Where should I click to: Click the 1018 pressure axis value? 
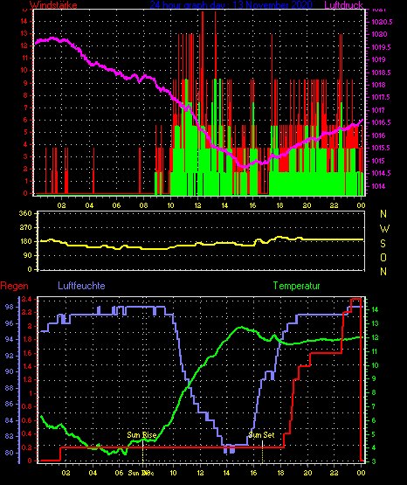[378, 85]
